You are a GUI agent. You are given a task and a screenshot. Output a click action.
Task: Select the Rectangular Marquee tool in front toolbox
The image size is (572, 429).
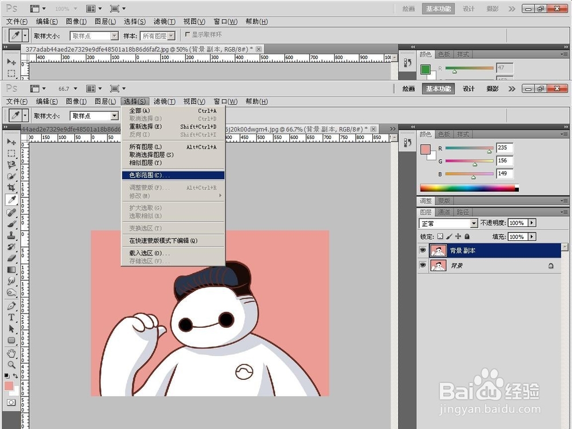[x=11, y=153]
